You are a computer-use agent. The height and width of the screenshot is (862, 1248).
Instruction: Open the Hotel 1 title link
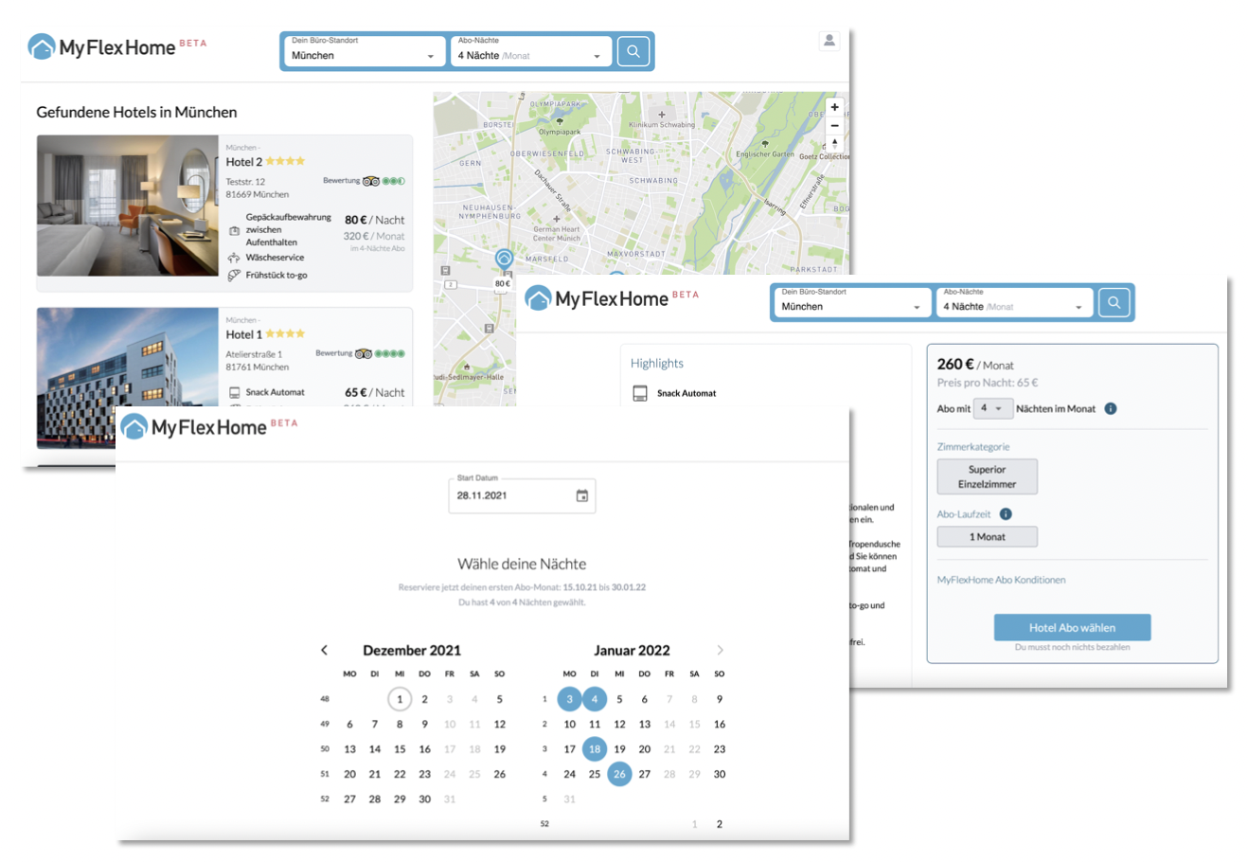243,334
